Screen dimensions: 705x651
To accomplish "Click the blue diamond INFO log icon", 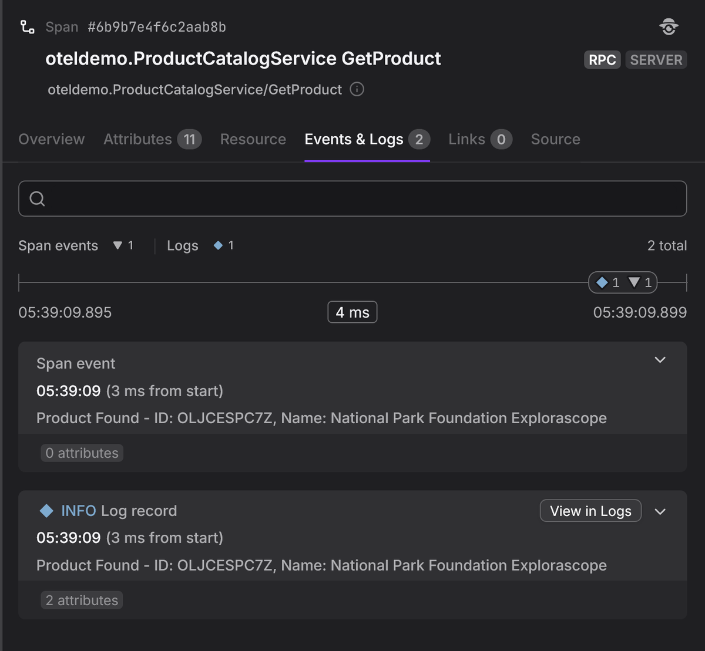I will (46, 511).
